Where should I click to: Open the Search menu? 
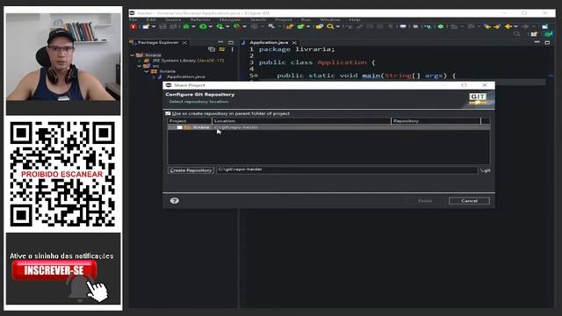pos(258,19)
